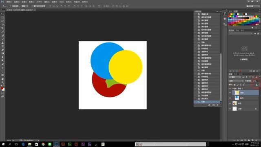Screen dimensions: 261x147
Task: Open the layer filter kind dropdown
Action: [x=235, y=77]
